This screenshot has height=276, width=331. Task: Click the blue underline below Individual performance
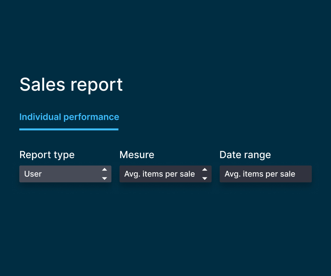[x=69, y=129]
